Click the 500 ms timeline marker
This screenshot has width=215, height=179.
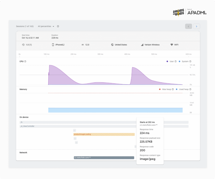(154, 54)
